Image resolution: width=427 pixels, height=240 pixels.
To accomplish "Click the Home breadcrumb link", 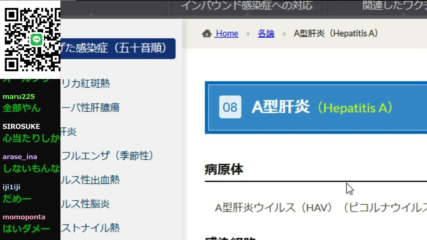I will 227,33.
